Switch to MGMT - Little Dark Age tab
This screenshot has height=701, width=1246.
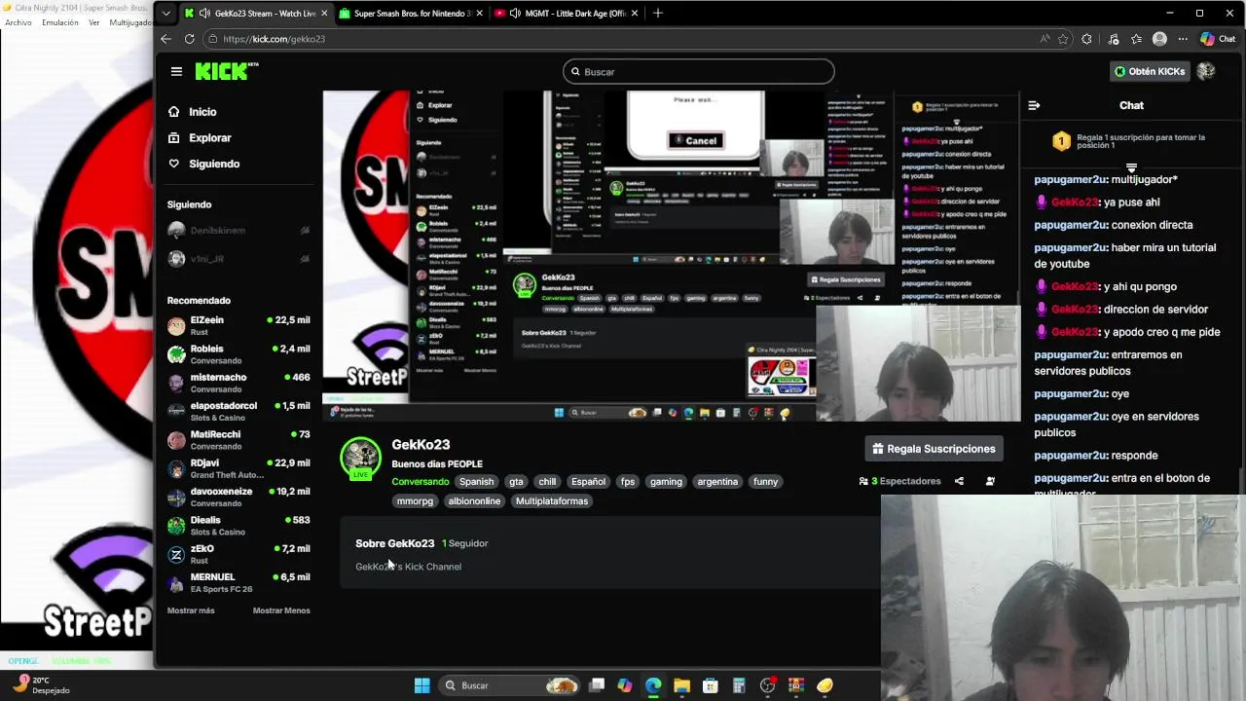pyautogui.click(x=565, y=14)
